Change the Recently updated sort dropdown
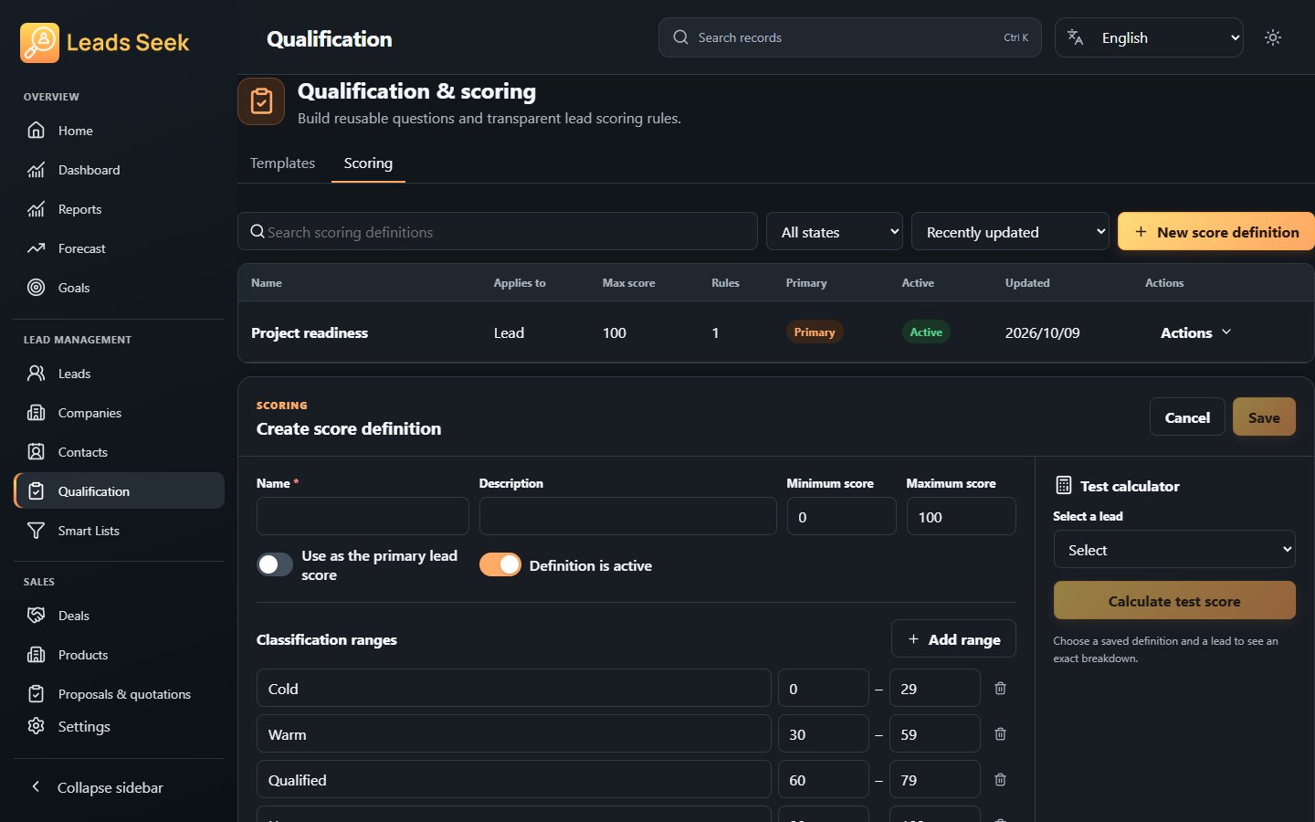The width and height of the screenshot is (1315, 822). tap(1010, 232)
